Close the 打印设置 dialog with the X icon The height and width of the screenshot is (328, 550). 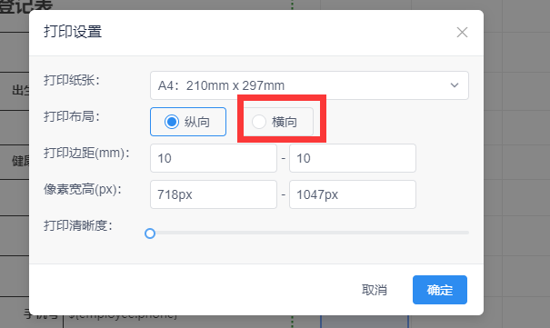[x=462, y=32]
